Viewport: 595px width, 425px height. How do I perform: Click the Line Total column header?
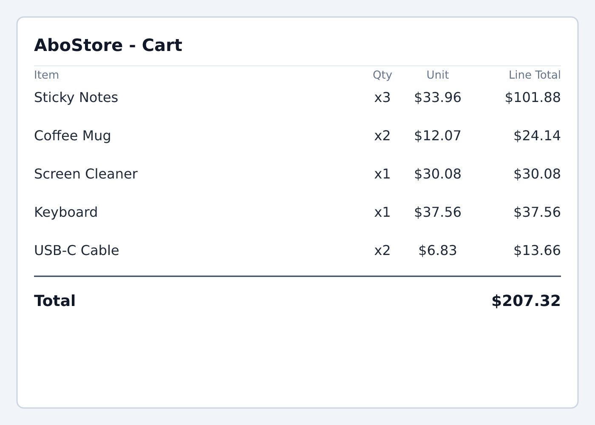[x=535, y=75]
